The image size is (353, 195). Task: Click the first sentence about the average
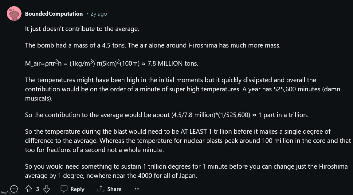click(82, 29)
